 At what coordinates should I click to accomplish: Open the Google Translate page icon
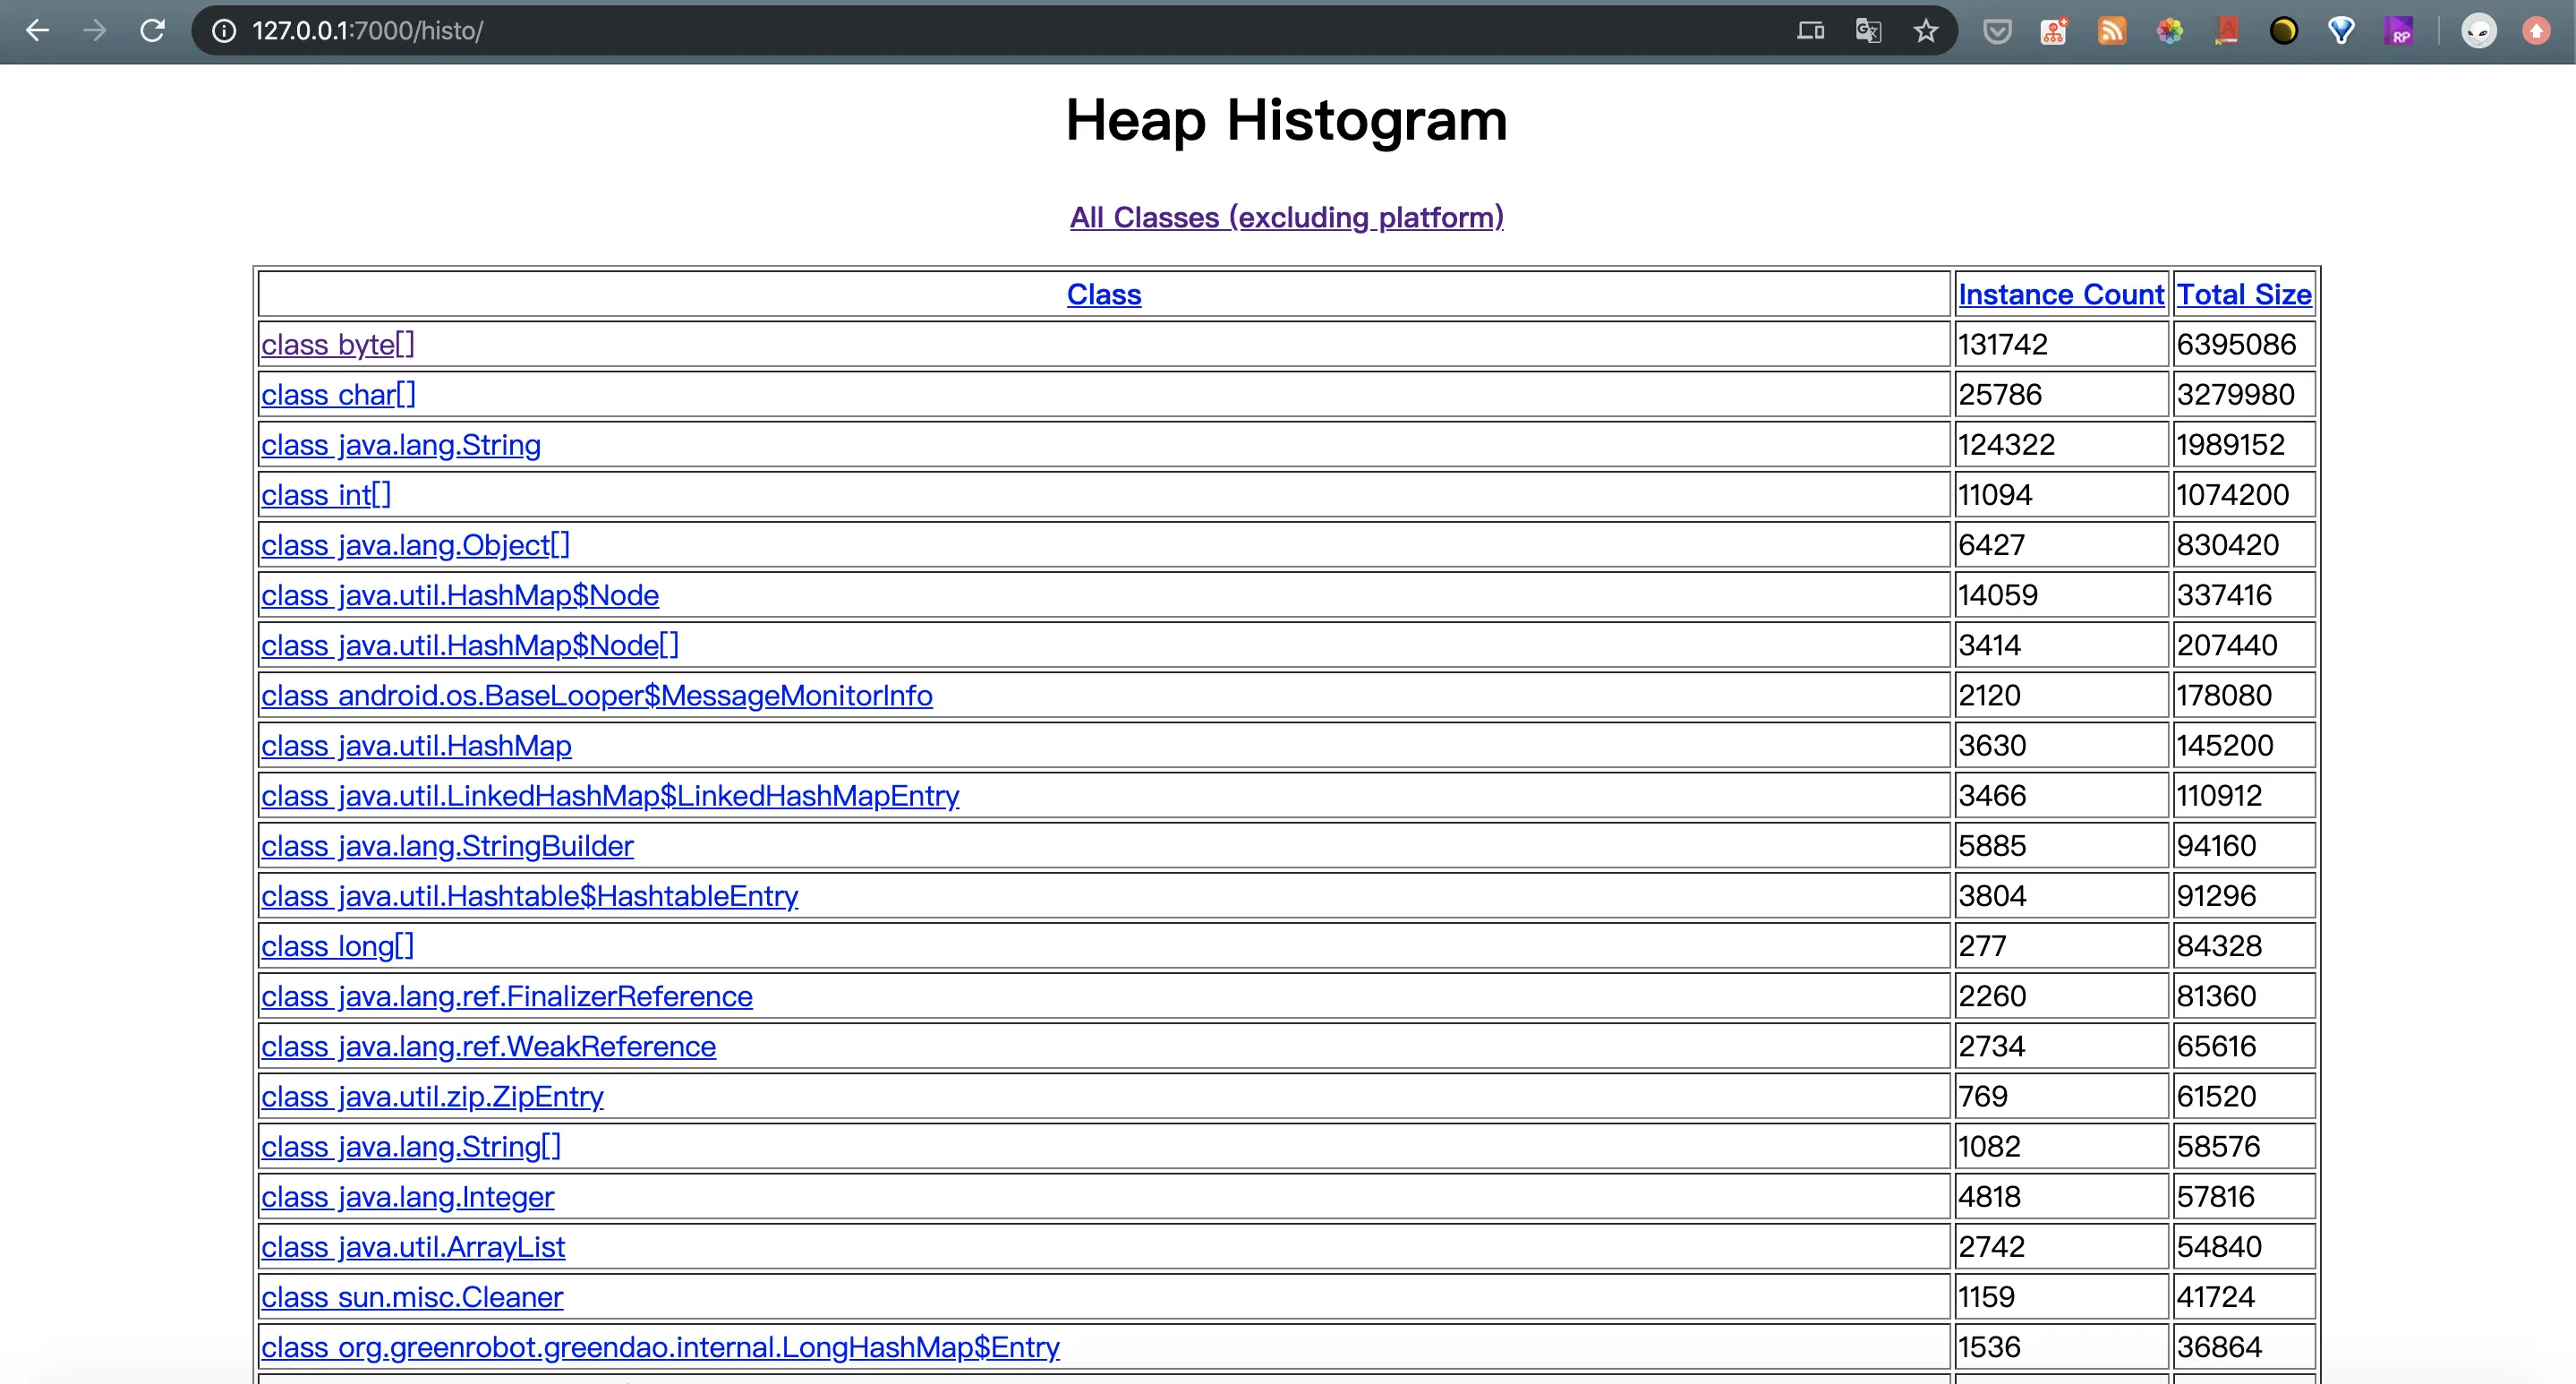pyautogui.click(x=1867, y=31)
